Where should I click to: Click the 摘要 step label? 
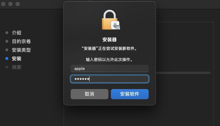pyautogui.click(x=16, y=67)
